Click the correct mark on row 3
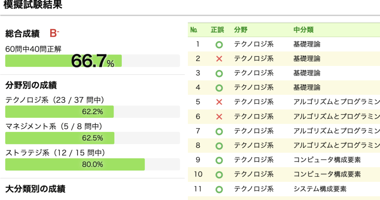The image size is (380, 200). (219, 73)
